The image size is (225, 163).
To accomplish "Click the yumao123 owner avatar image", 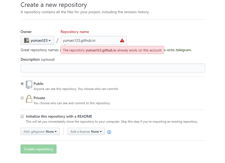I will pyautogui.click(x=27, y=40).
